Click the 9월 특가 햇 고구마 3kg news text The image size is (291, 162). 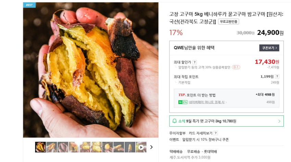click(x=211, y=121)
